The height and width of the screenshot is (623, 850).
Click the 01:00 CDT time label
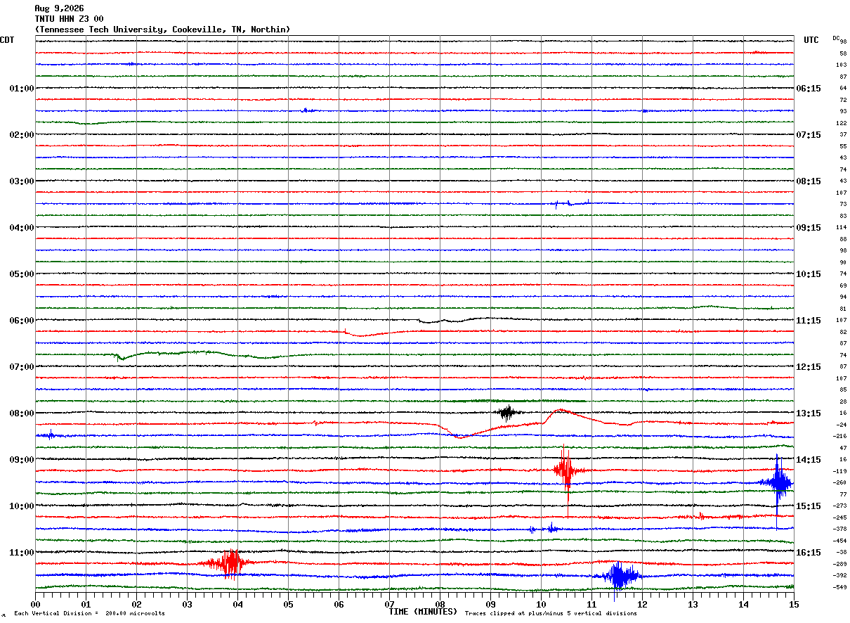(x=22, y=89)
